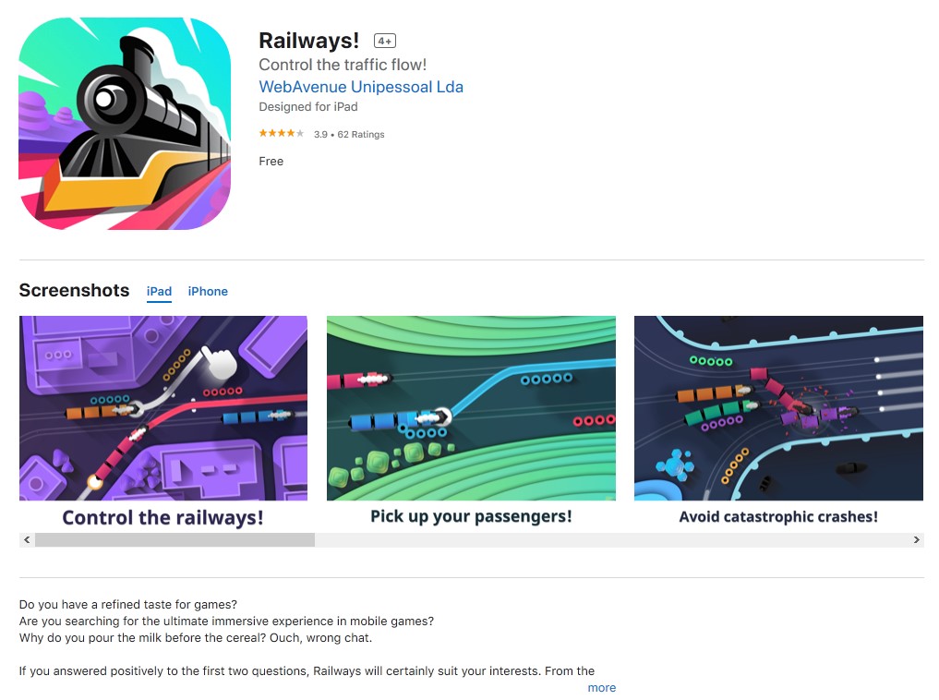
Task: Click the Railways! train app icon
Action: coord(125,124)
